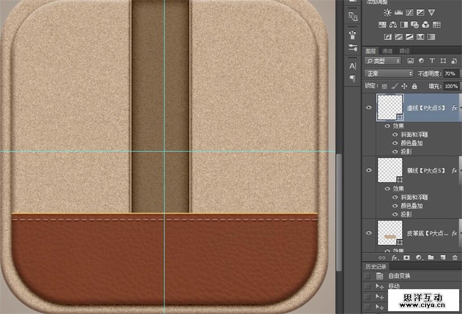Screen dimensions: 462x314
Task: Open the blend mode dropdown 正常
Action: pyautogui.click(x=389, y=74)
